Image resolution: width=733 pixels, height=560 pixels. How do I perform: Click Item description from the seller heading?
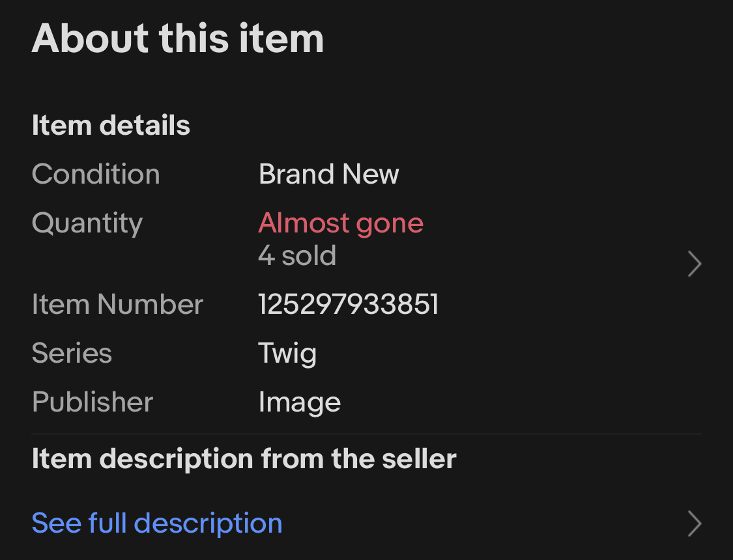244,459
